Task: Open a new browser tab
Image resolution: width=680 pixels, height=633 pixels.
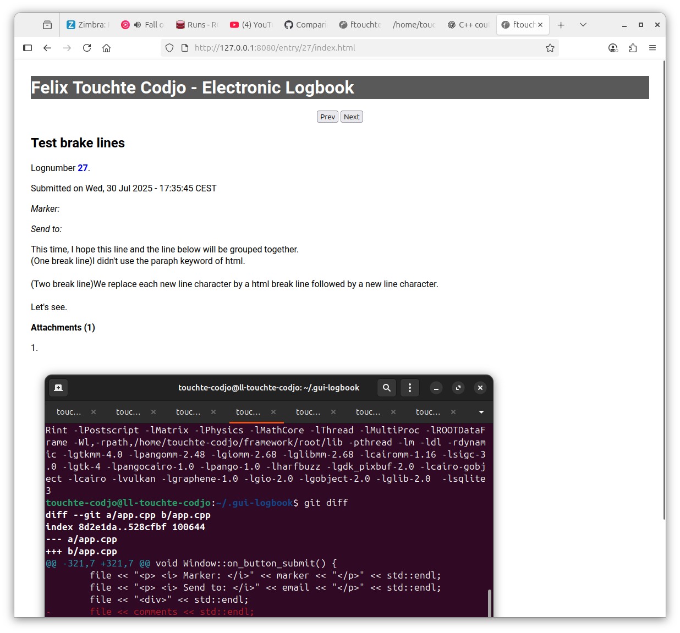Action: coord(561,25)
